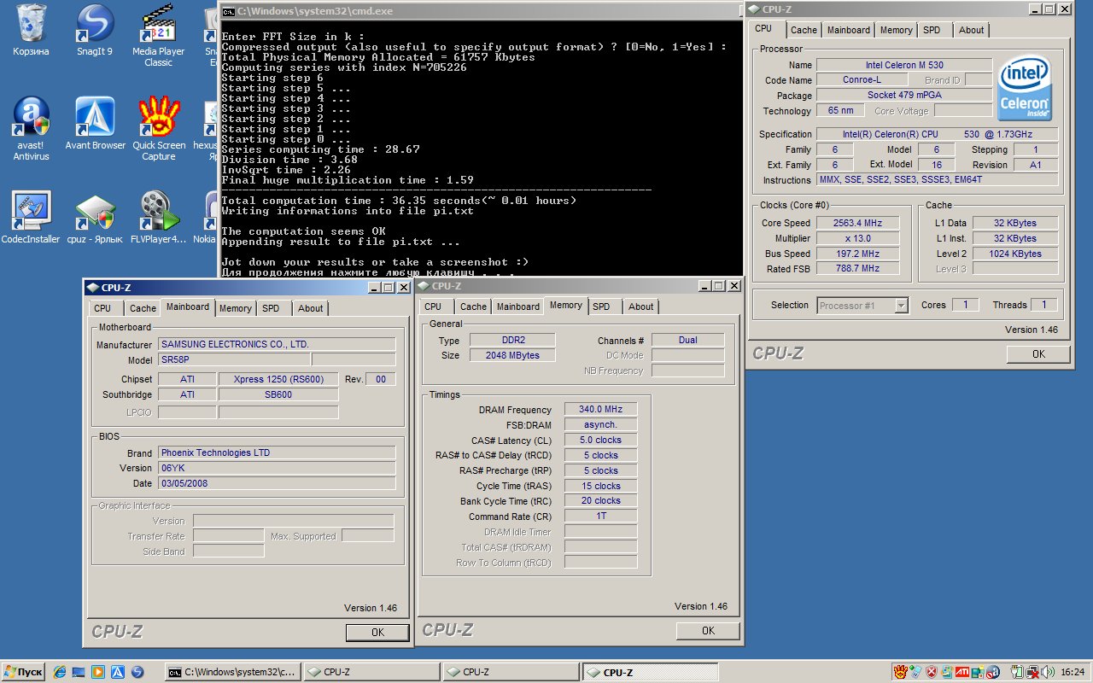This screenshot has height=683, width=1093.
Task: Click the Multiplier value x 13.0
Action: (x=856, y=238)
